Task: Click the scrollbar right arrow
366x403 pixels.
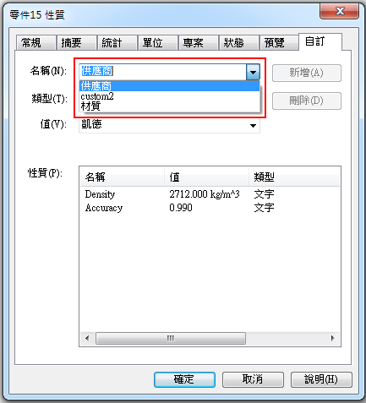Action: (333, 338)
